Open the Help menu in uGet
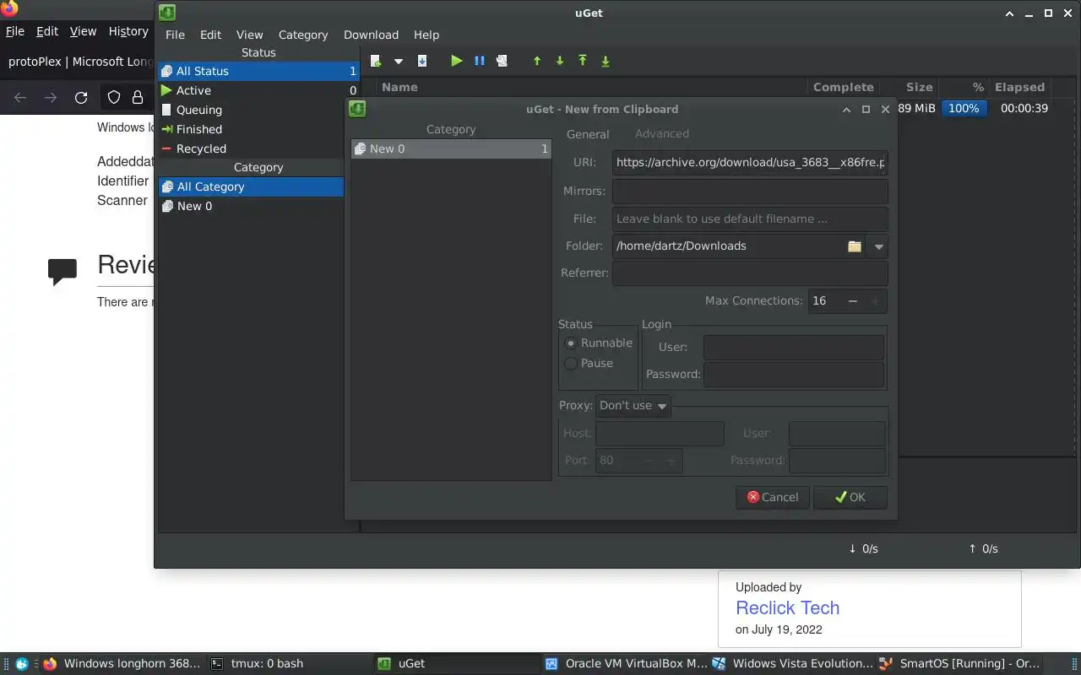The height and width of the screenshot is (675, 1081). pyautogui.click(x=426, y=35)
